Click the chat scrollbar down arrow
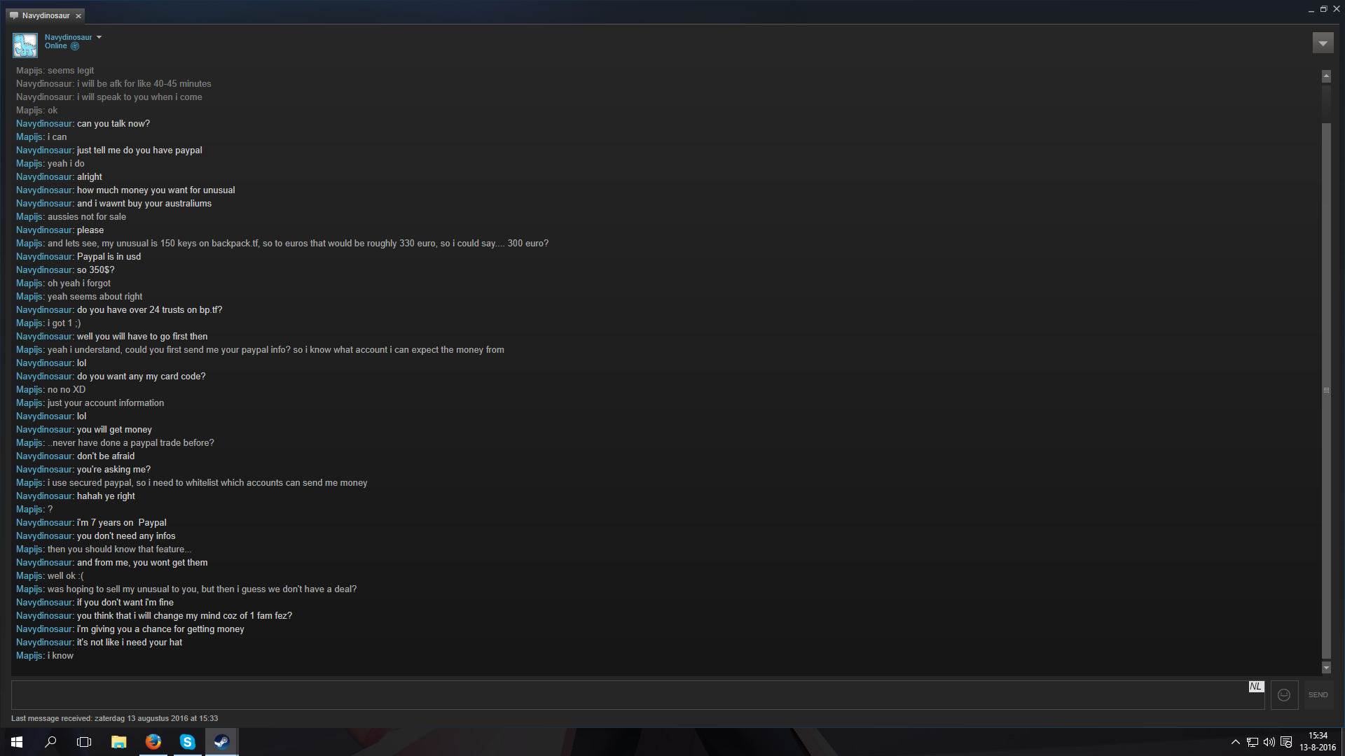This screenshot has height=756, width=1345. click(x=1326, y=668)
